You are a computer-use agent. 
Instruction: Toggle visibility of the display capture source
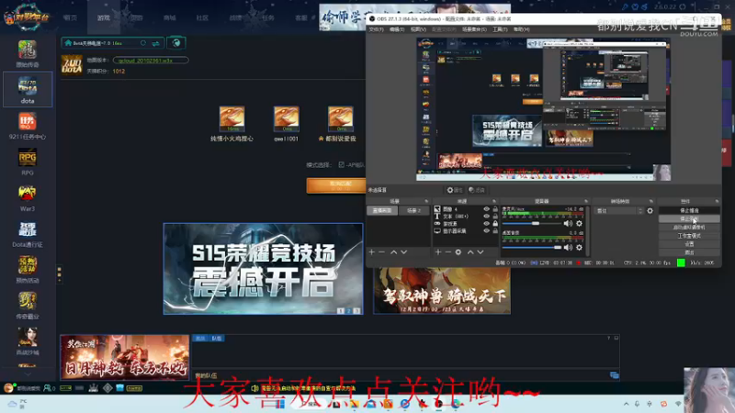487,231
